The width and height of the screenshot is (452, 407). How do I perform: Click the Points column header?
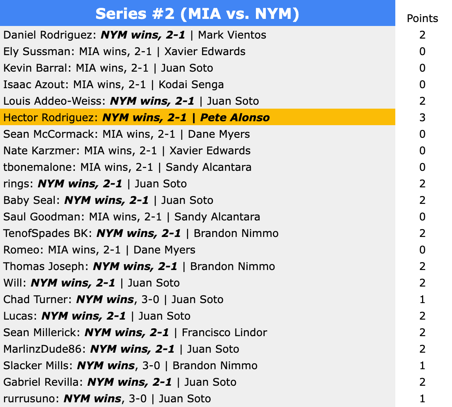422,18
